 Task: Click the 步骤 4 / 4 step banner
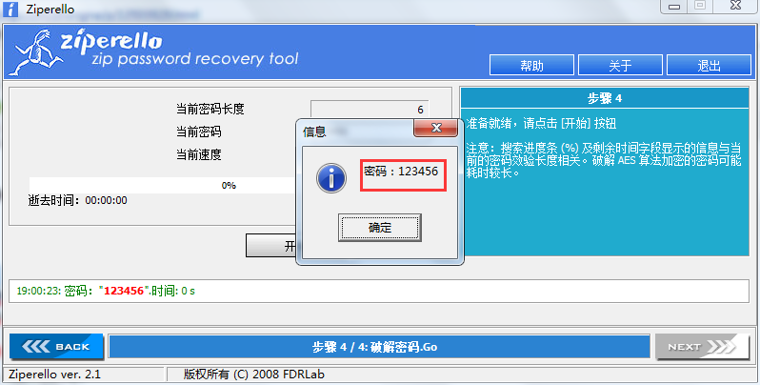pos(379,347)
